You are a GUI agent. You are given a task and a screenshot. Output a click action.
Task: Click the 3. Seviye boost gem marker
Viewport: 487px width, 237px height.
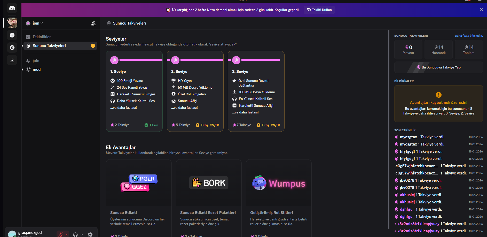click(236, 60)
